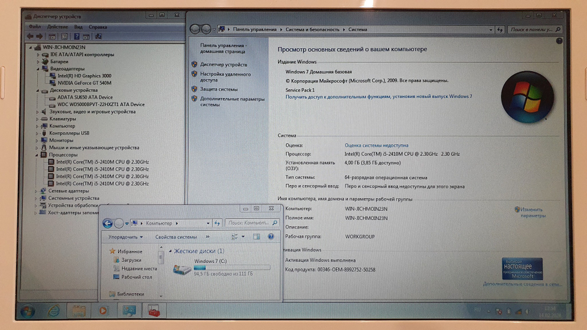
Task: Open Windows Explorer folder taskbar icon
Action: [79, 311]
